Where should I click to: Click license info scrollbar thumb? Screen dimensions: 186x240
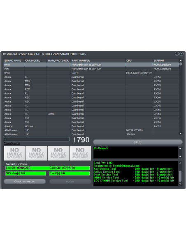coord(180,176)
